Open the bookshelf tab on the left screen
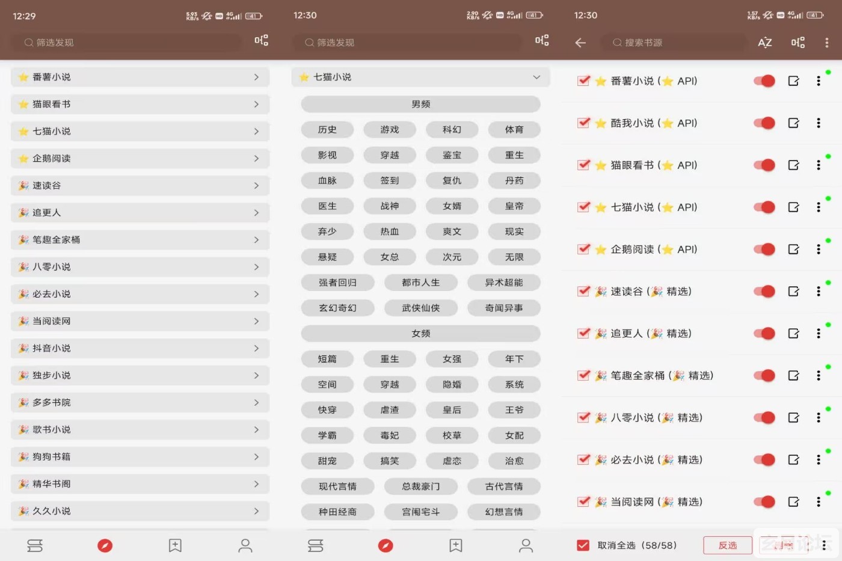Viewport: 842px width, 561px height. point(35,545)
